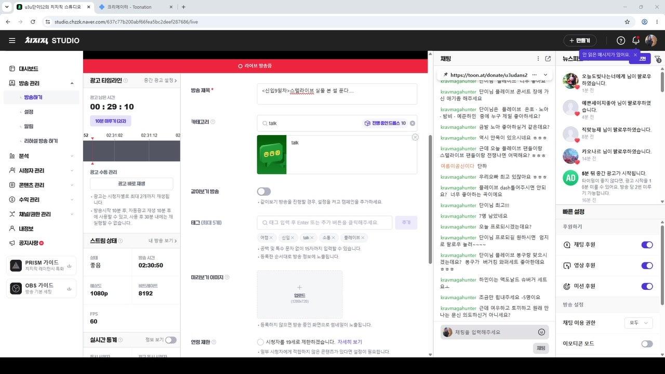
Task: Open the notifications bell icon
Action: click(636, 41)
